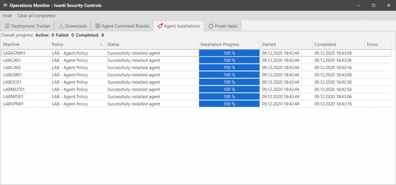This screenshot has height=185, width=396.
Task: Select the Agent installations tab
Action: (179, 26)
